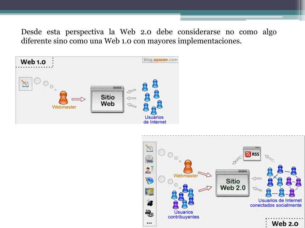Viewport: 305px width, 228px height.
Task: Click the paragraph starting 'Desde esta perspectiva'
Action: point(149,37)
